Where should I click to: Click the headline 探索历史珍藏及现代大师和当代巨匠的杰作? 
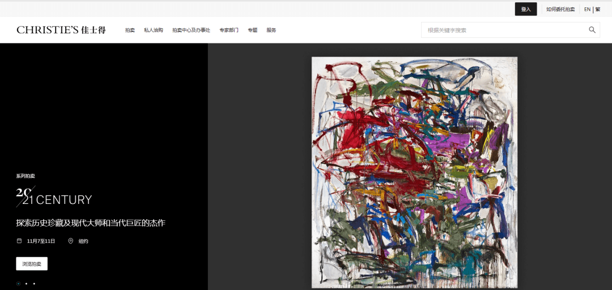[x=91, y=223]
